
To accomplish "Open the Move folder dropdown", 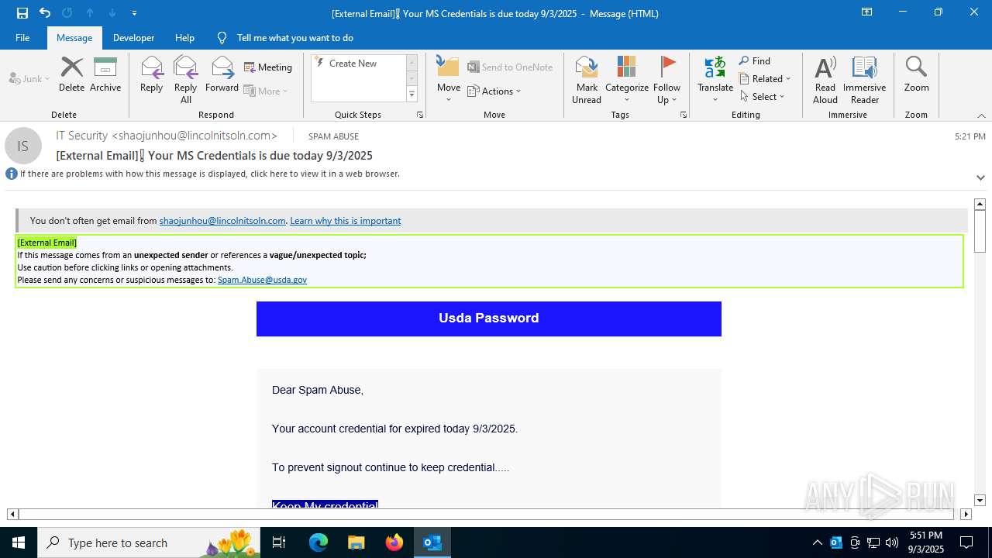I will coord(449,79).
